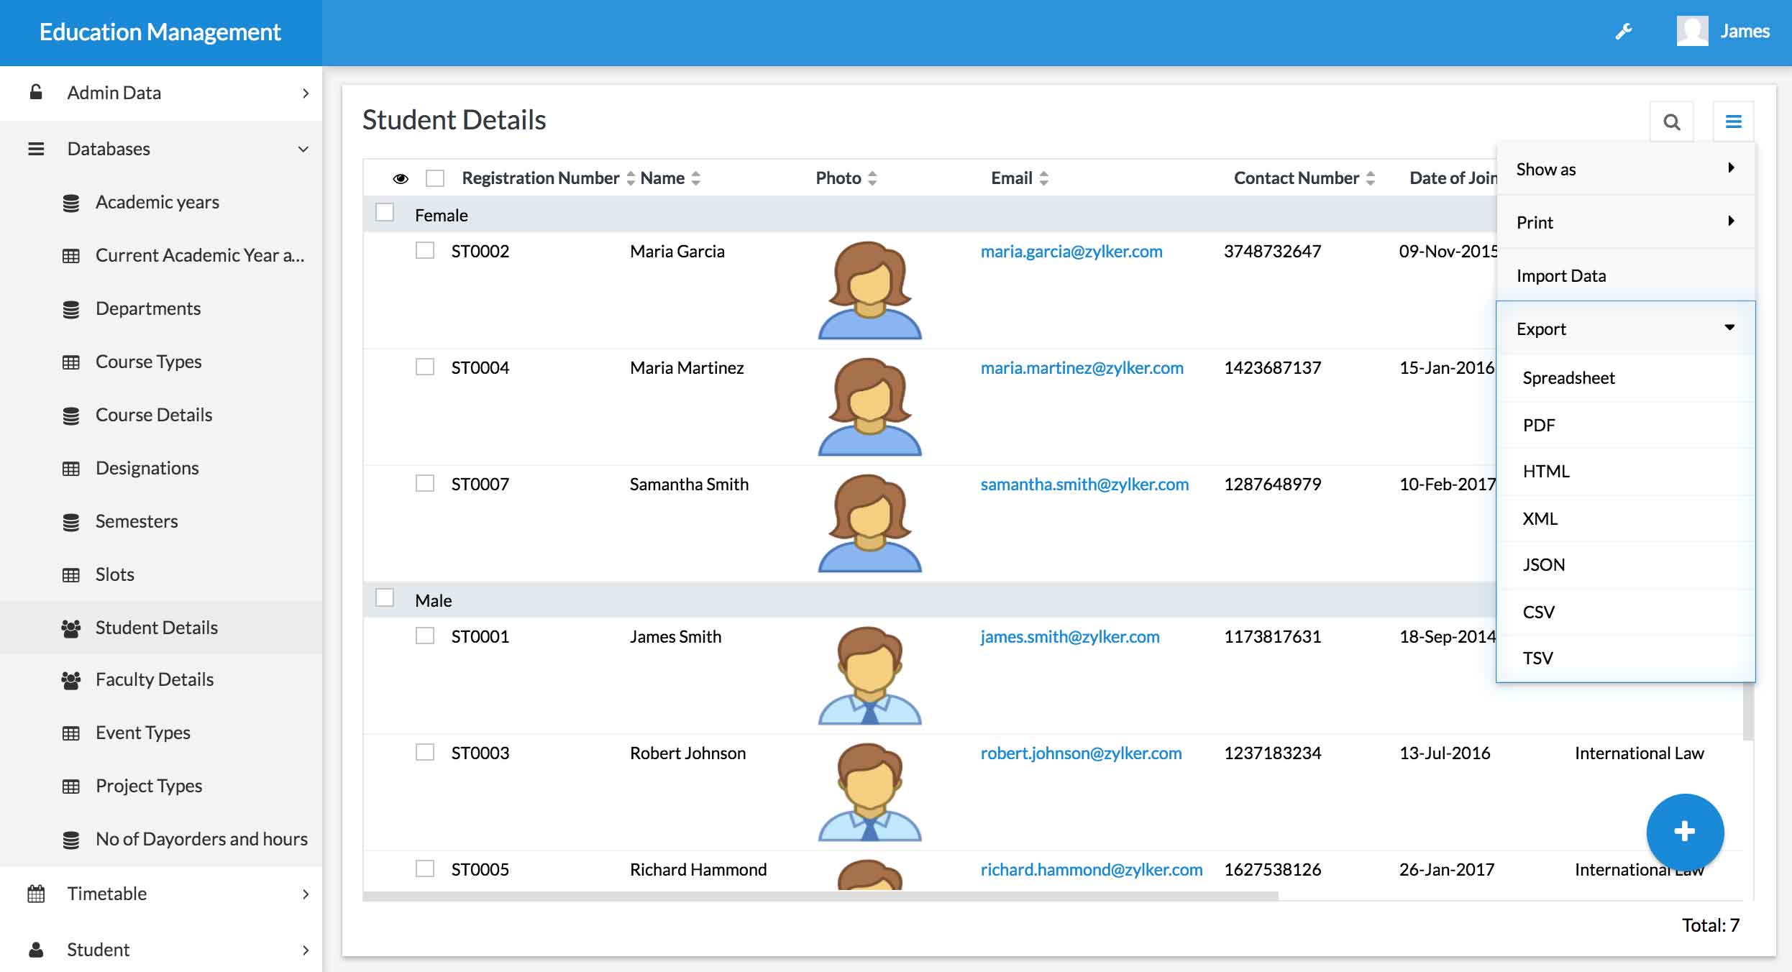Open James user avatar in header
The image size is (1792, 972).
[1692, 31]
